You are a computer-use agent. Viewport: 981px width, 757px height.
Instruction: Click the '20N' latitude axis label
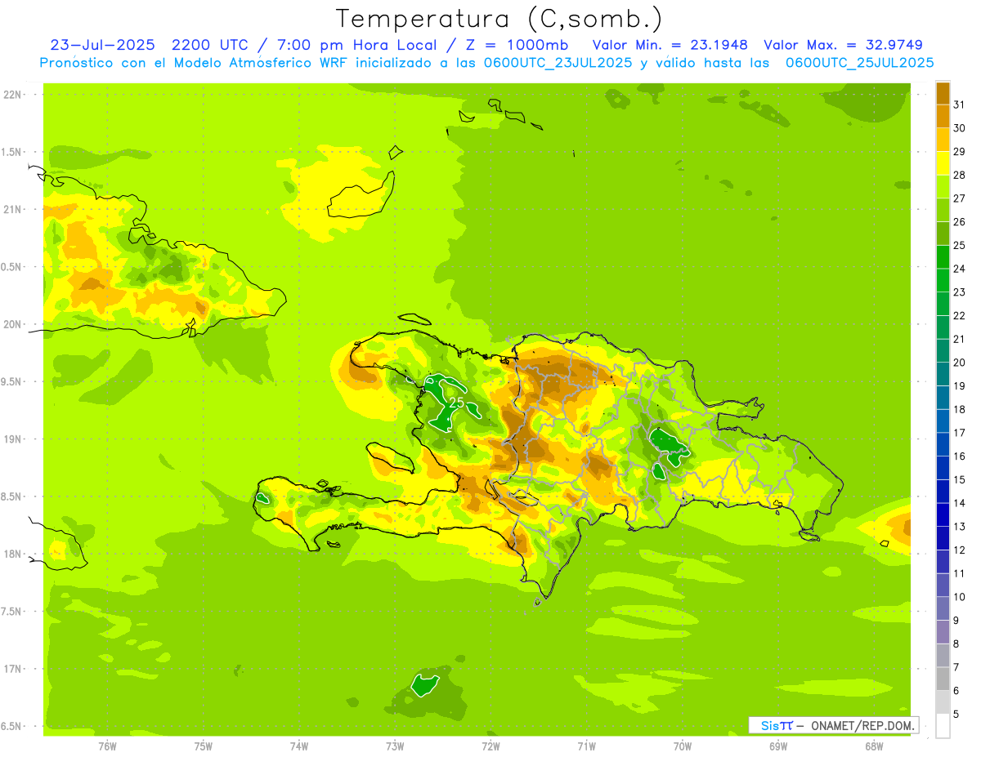point(12,324)
